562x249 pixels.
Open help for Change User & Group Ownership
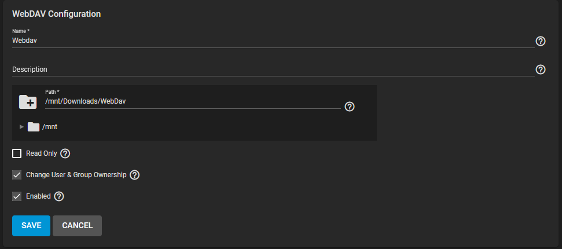(134, 175)
